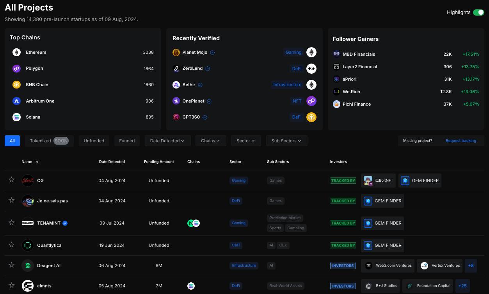The width and height of the screenshot is (489, 294).
Task: Expand the Sub Sectors filter dropdown
Action: click(287, 141)
